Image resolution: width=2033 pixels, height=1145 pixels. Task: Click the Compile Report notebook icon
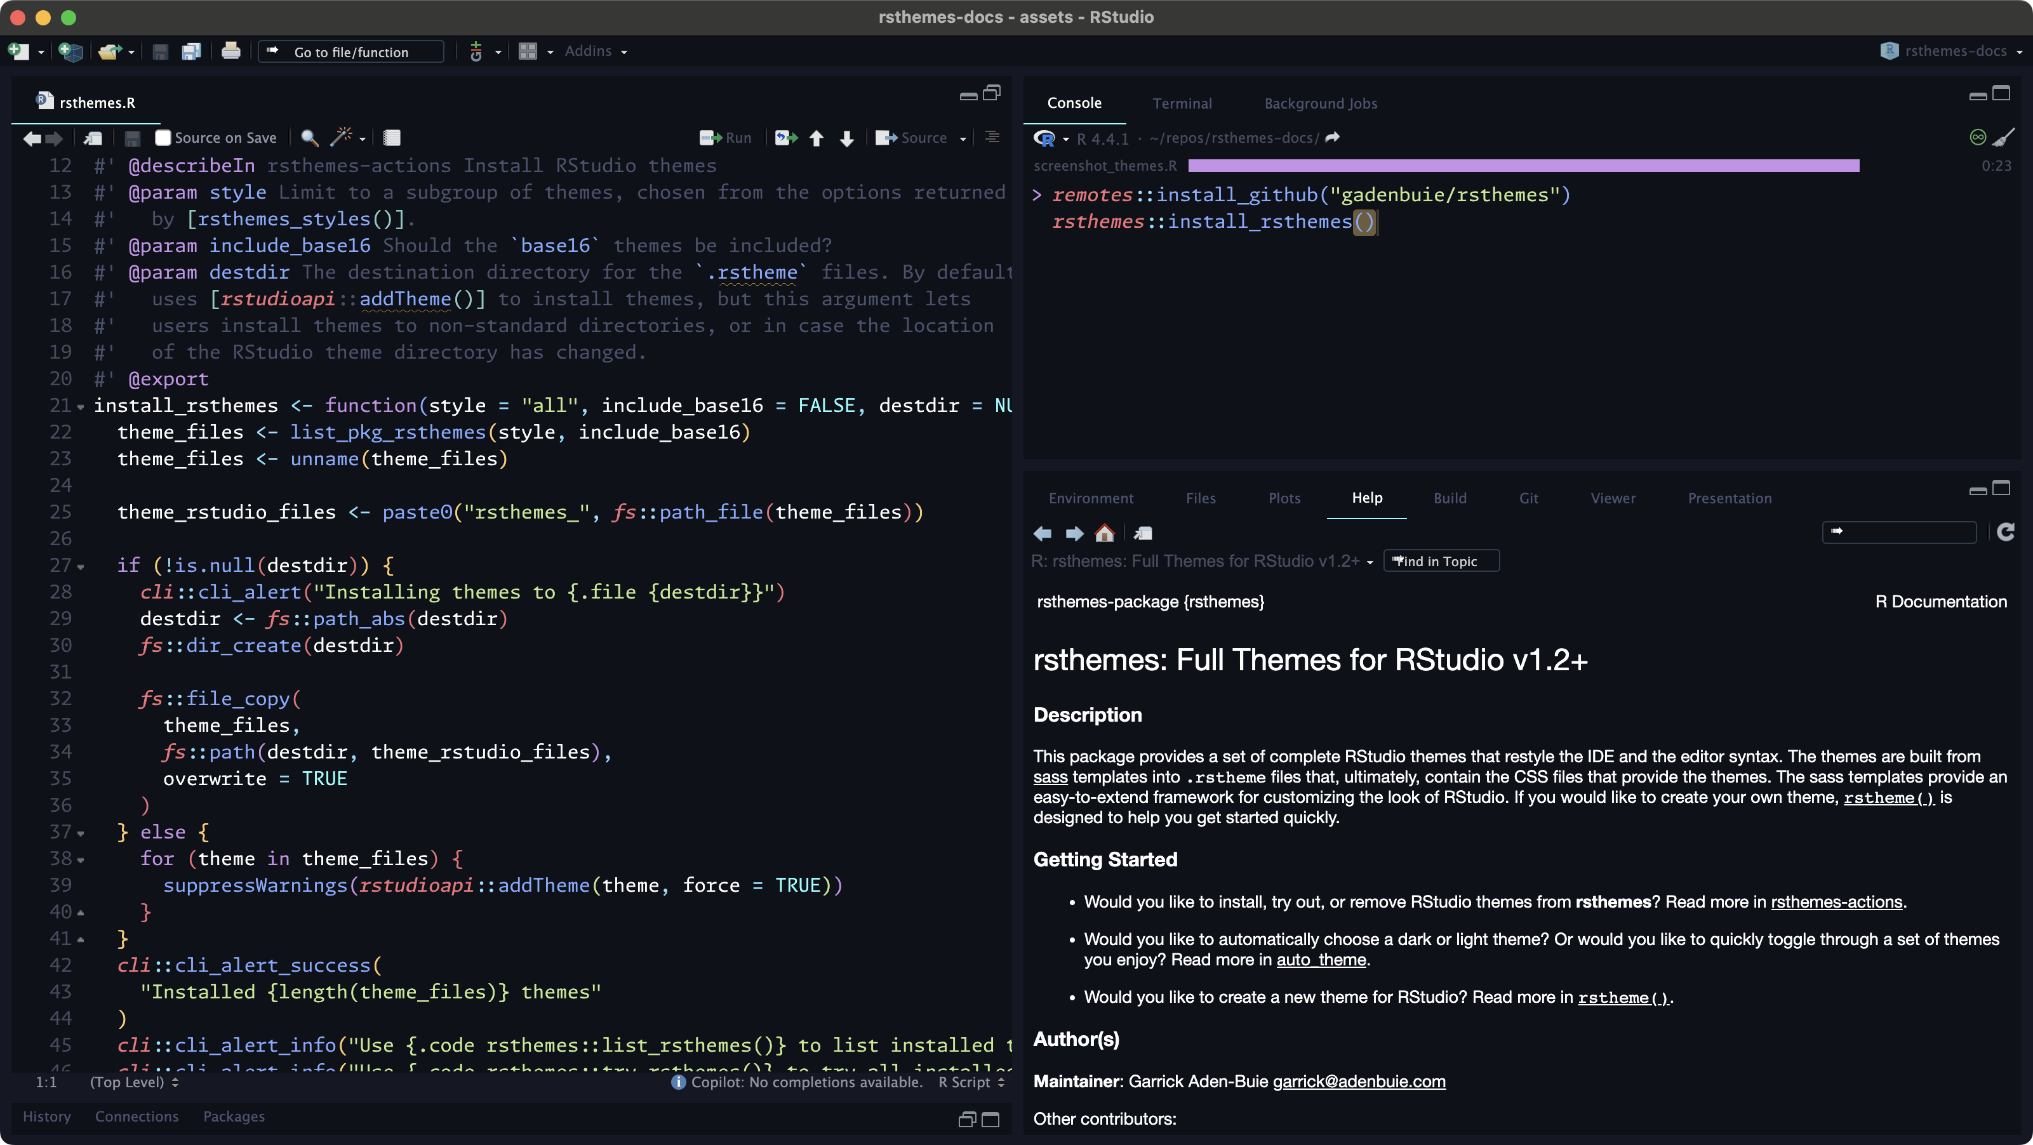tap(392, 138)
